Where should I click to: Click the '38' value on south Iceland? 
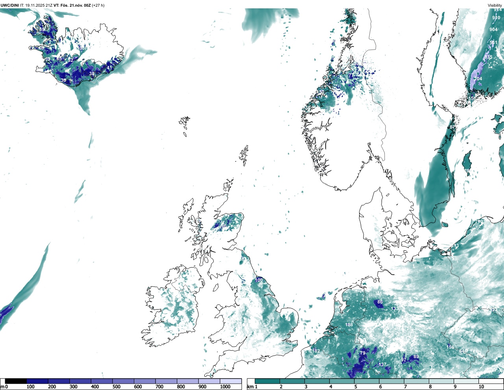click(92, 74)
